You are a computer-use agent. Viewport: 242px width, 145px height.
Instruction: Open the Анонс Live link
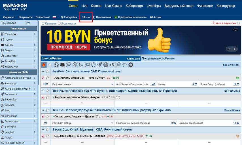[x=133, y=58]
